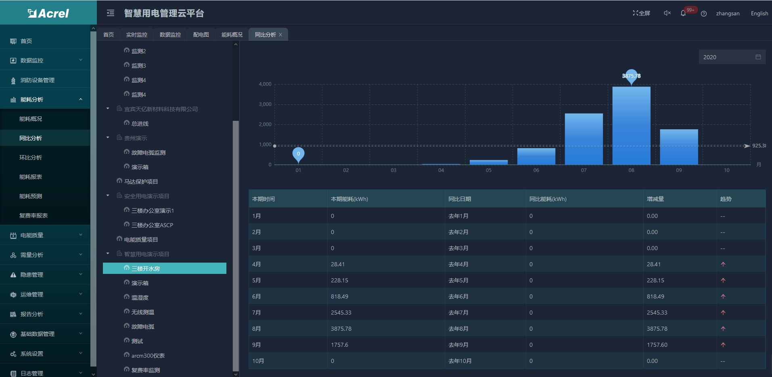Click the 08 bar in the chart
This screenshot has width=772, height=377.
(631, 126)
